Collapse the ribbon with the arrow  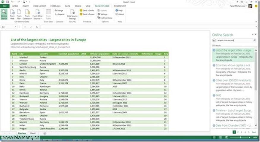256,22
